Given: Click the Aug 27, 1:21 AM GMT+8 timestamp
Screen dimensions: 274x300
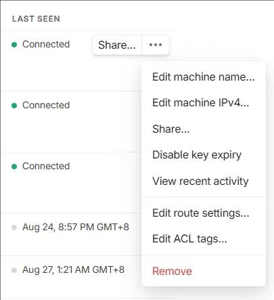Looking at the screenshot, I should [73, 270].
